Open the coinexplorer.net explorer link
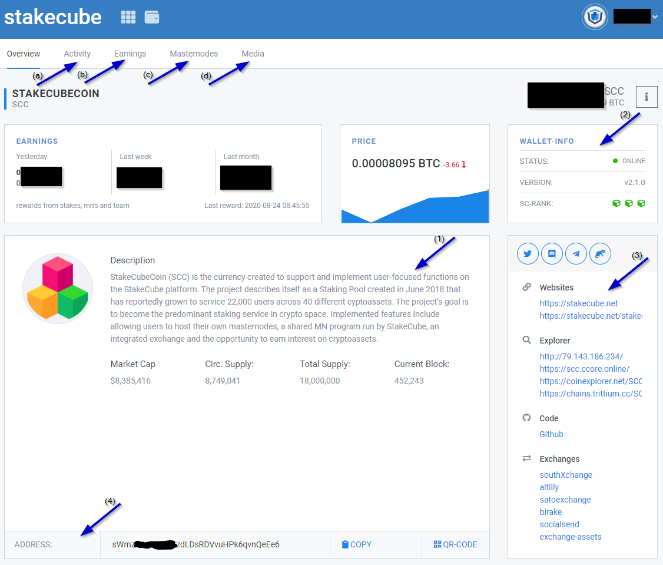The width and height of the screenshot is (663, 565). coord(591,381)
